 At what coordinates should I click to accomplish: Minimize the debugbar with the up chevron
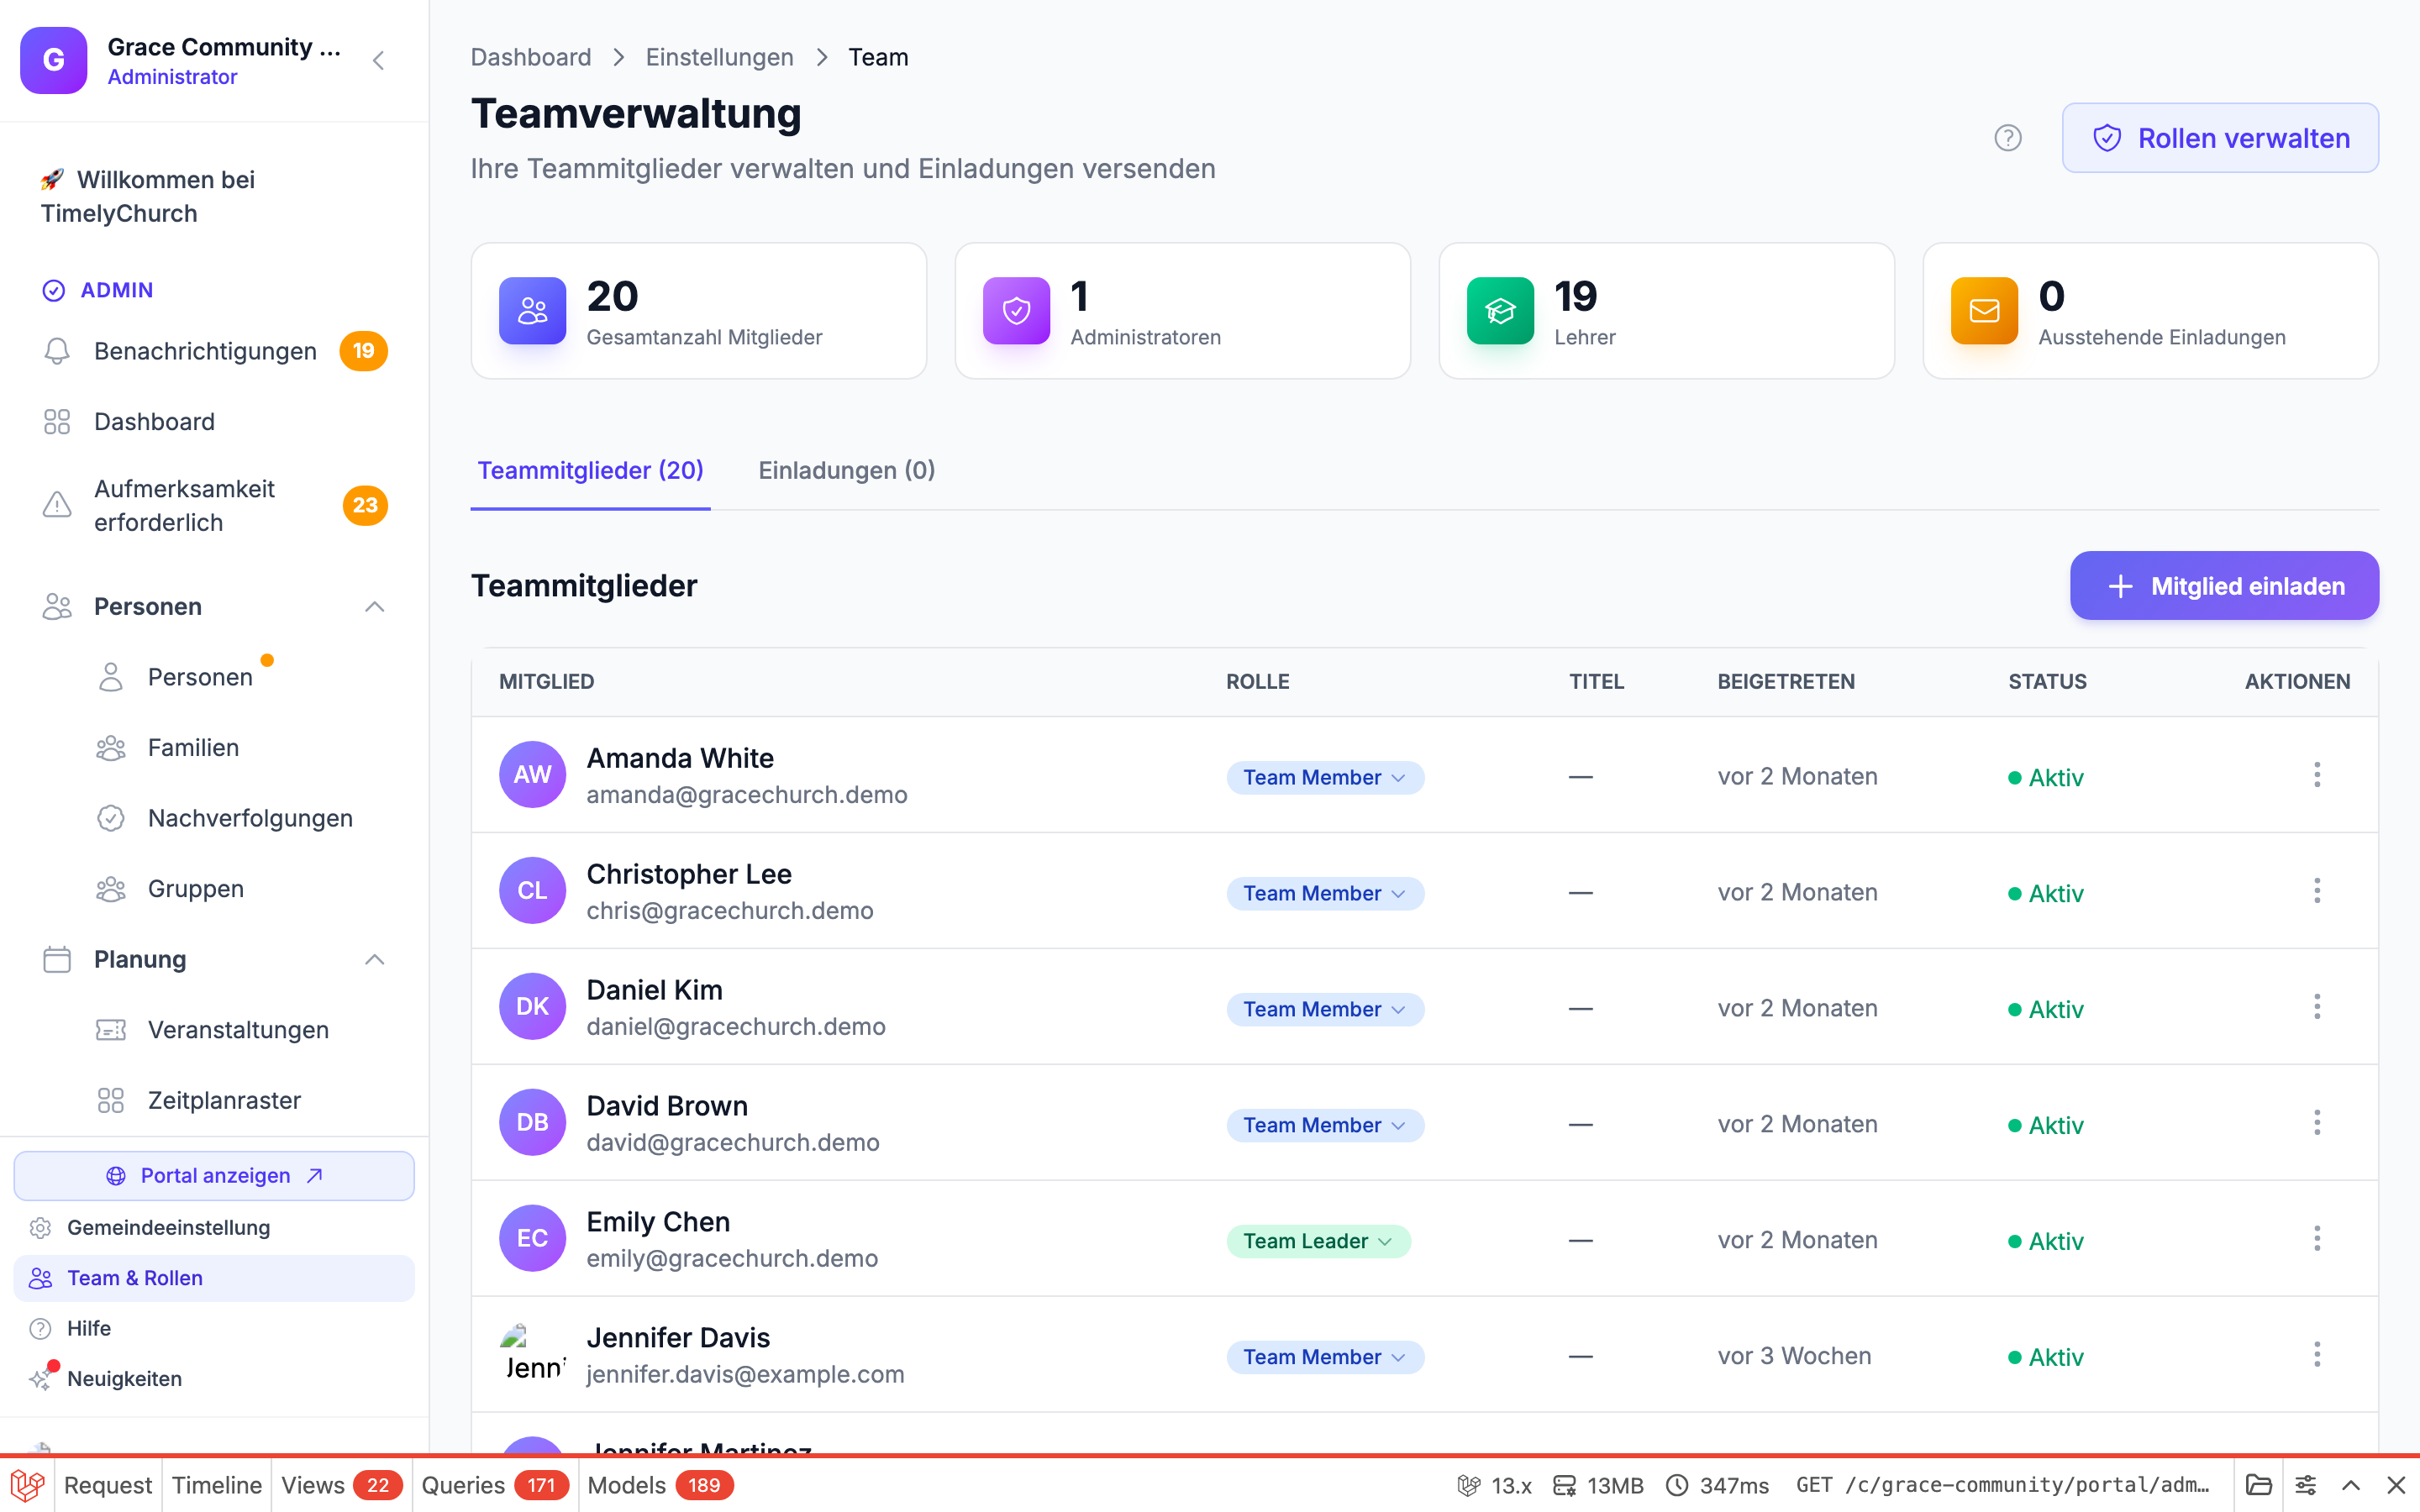pos(2351,1485)
